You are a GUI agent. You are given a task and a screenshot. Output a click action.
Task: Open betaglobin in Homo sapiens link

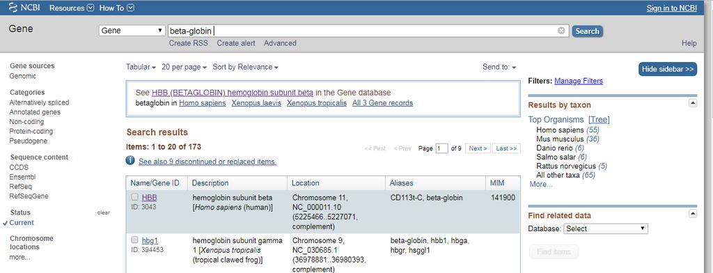pos(203,103)
